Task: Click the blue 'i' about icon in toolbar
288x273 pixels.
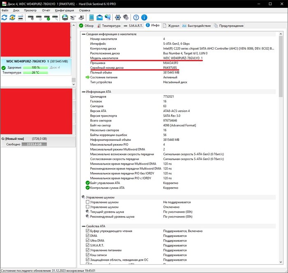Action: tap(144, 18)
